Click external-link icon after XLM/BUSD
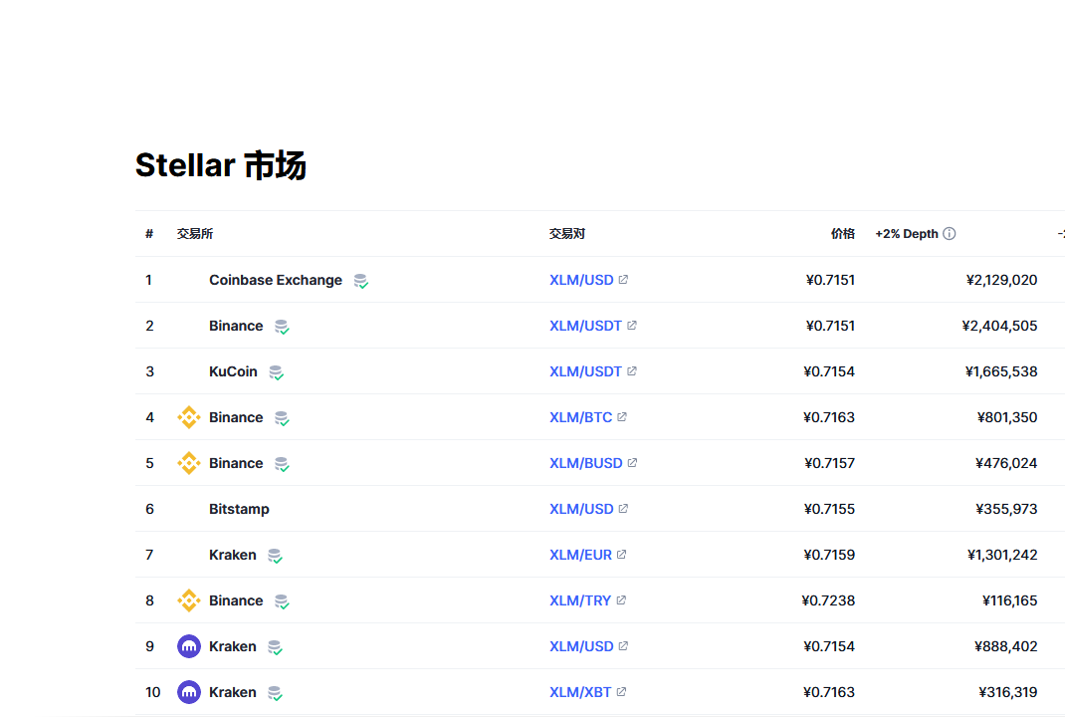This screenshot has height=717, width=1065. click(x=632, y=462)
